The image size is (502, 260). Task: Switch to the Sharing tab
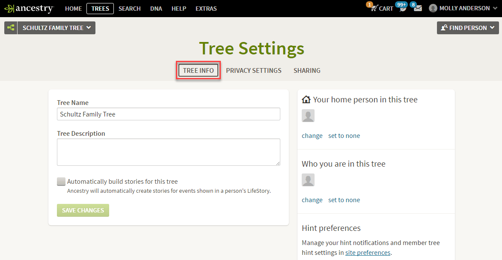click(307, 71)
